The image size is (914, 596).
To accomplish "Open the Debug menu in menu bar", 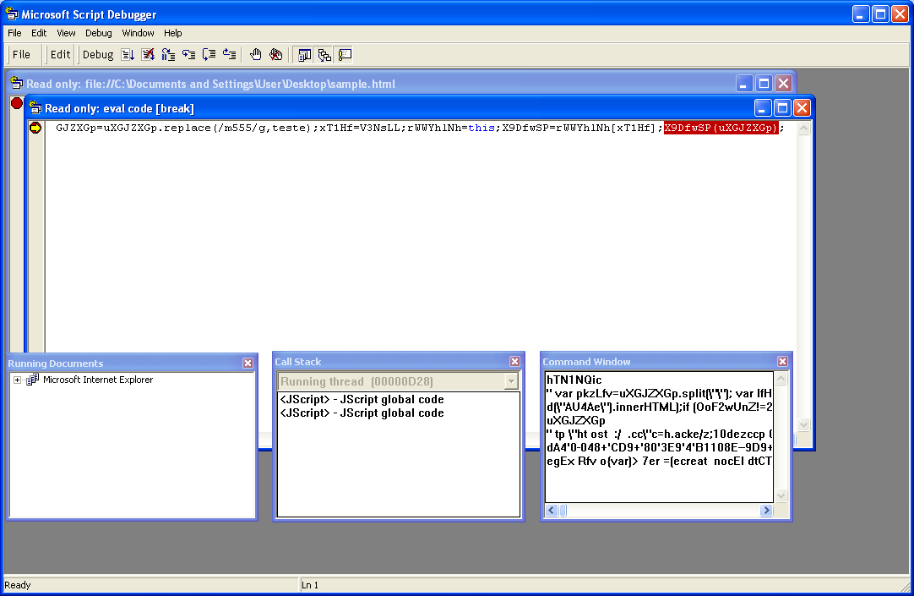I will click(x=98, y=33).
